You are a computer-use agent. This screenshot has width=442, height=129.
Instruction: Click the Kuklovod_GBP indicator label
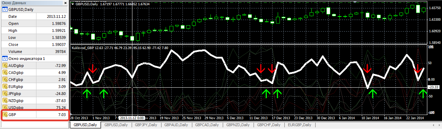point(83,48)
